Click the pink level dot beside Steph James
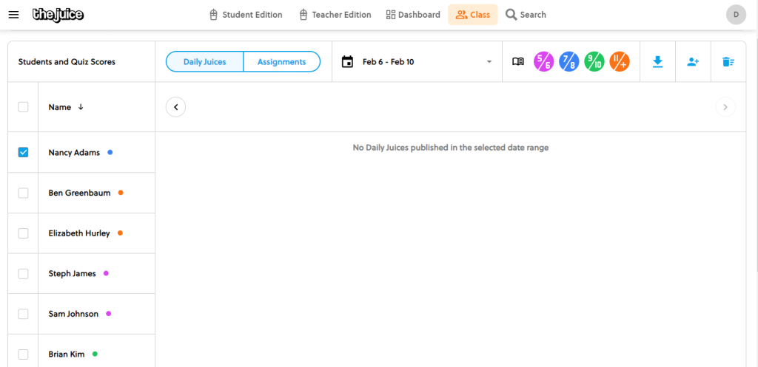758x367 pixels. [x=106, y=273]
